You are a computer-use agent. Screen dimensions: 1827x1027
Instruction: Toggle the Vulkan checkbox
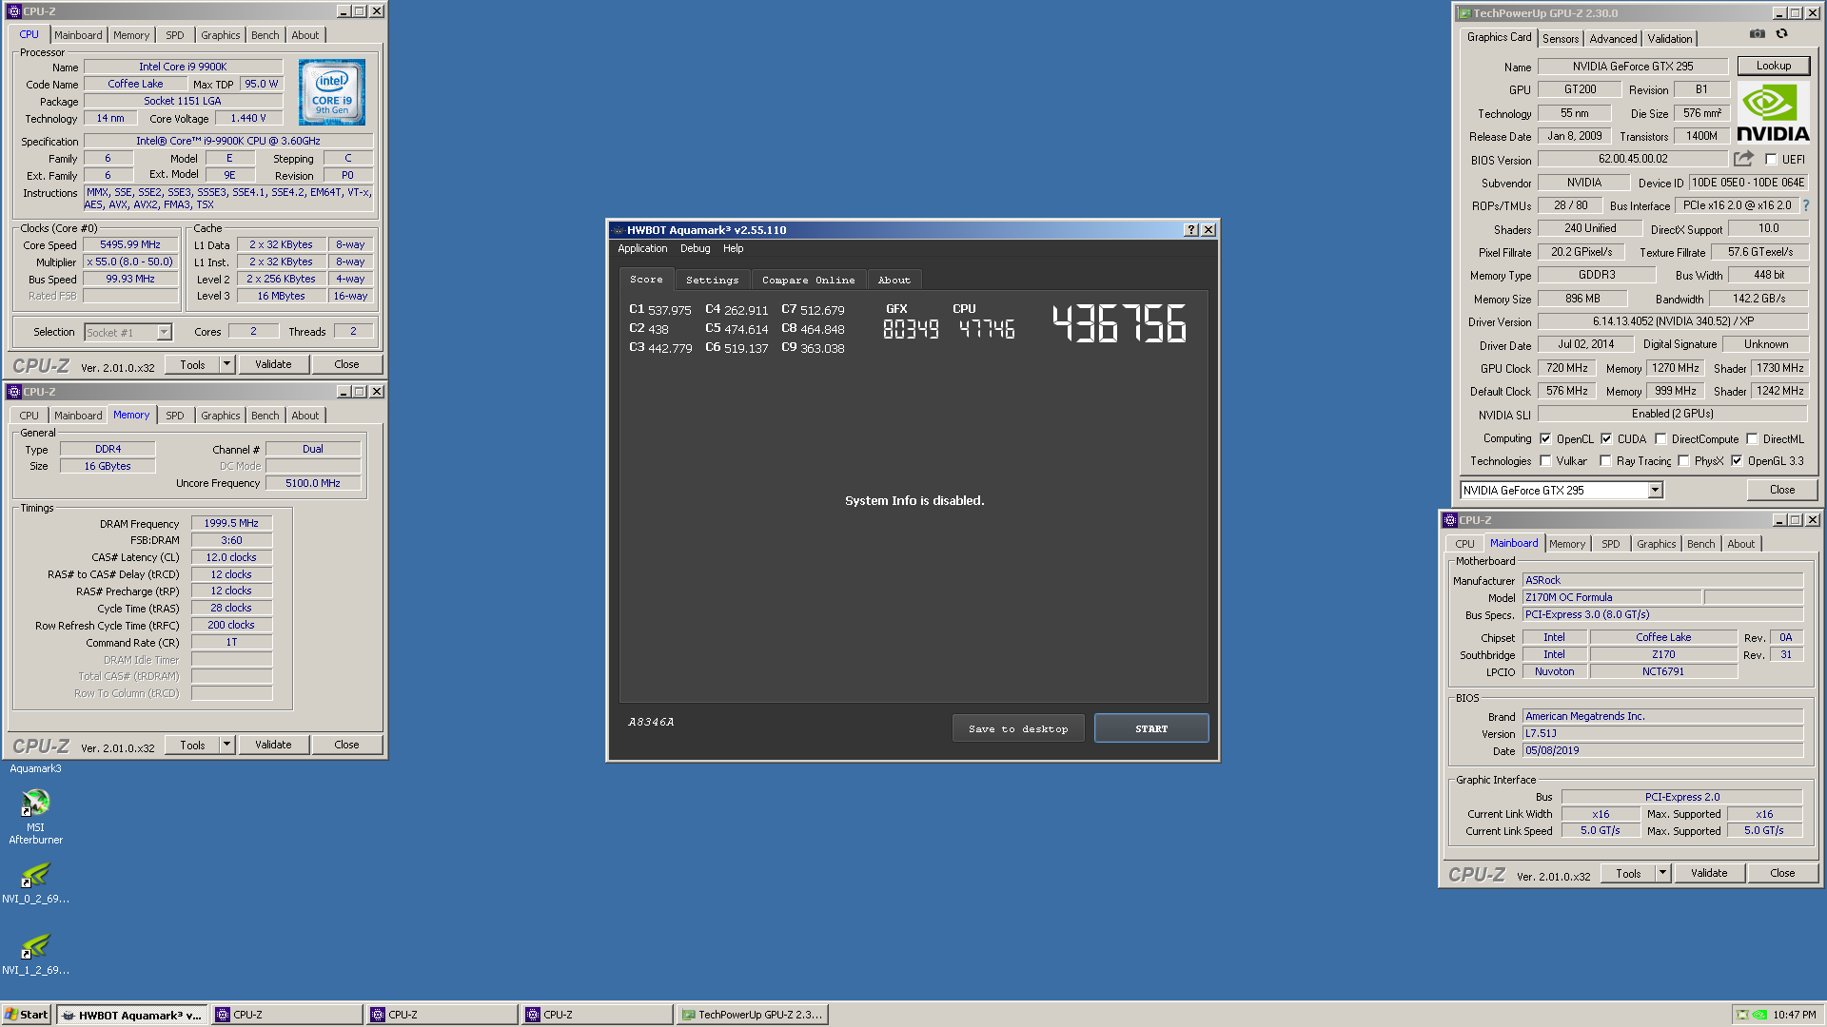(x=1545, y=461)
